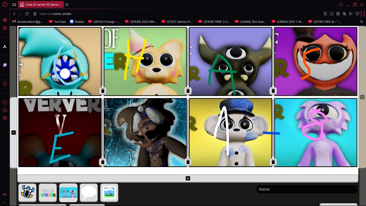Add a column with the plus on the right edge
The image size is (366, 206).
[x=362, y=97]
